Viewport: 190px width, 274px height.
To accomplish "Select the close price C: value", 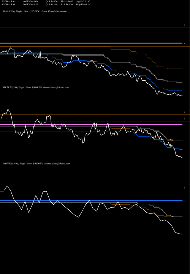I will (51, 5).
